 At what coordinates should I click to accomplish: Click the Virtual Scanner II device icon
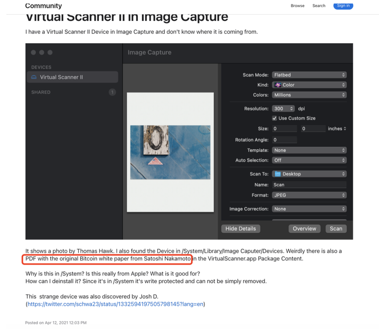[34, 77]
